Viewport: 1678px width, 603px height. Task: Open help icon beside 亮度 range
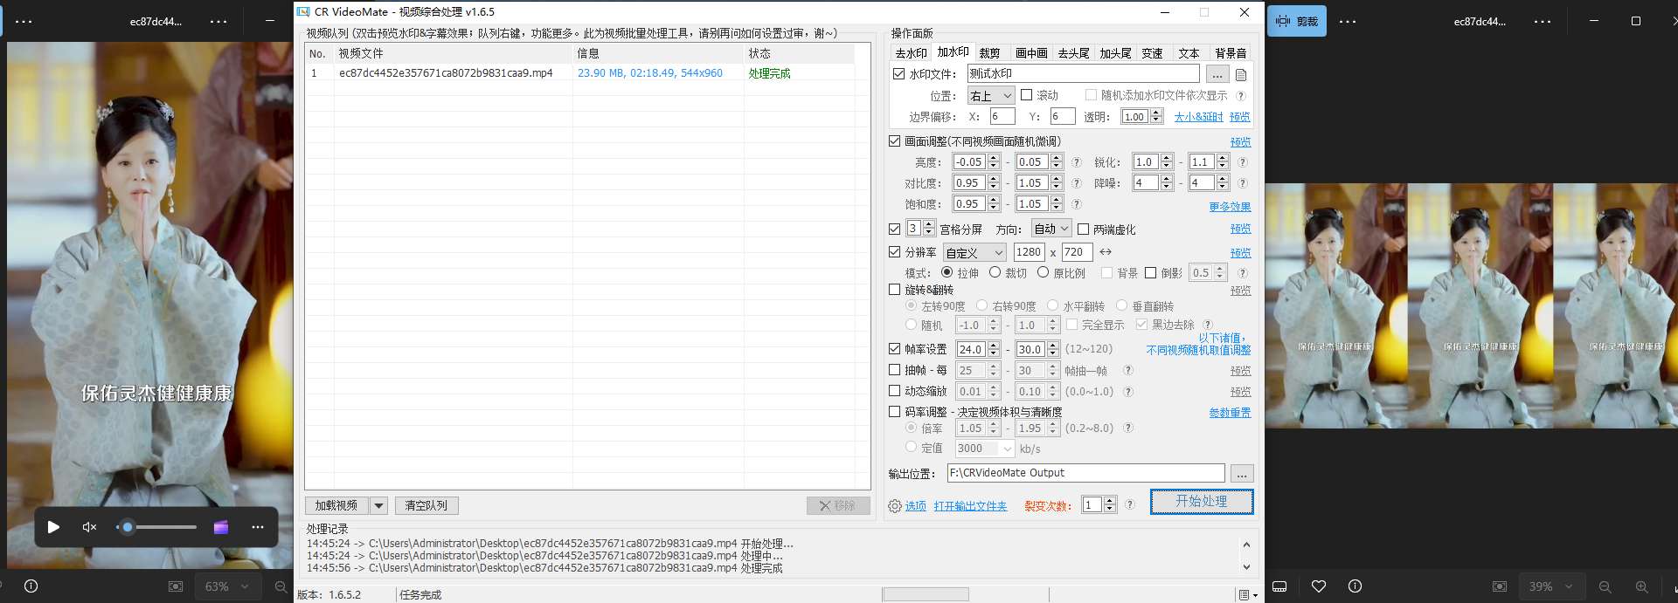pos(1077,162)
